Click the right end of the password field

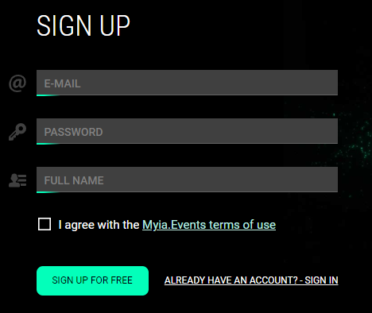(x=331, y=131)
